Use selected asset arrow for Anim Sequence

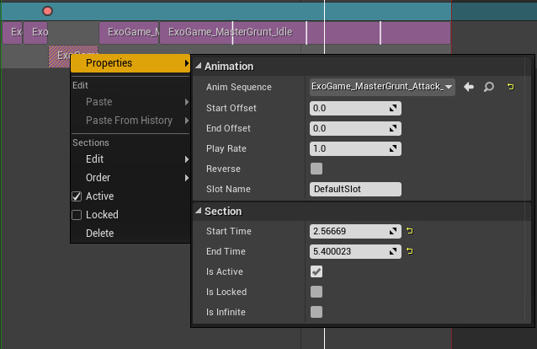(x=469, y=87)
